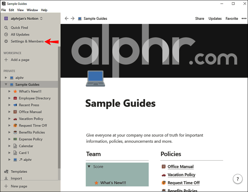Image resolution: width=248 pixels, height=192 pixels.
Task: Expand the Vacation Policy subpage arrow
Action: [10, 119]
